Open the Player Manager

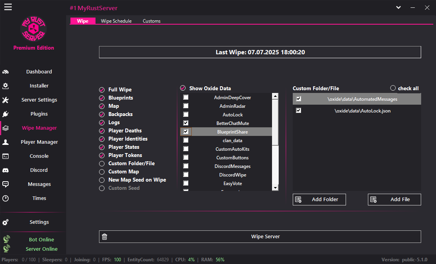39,142
